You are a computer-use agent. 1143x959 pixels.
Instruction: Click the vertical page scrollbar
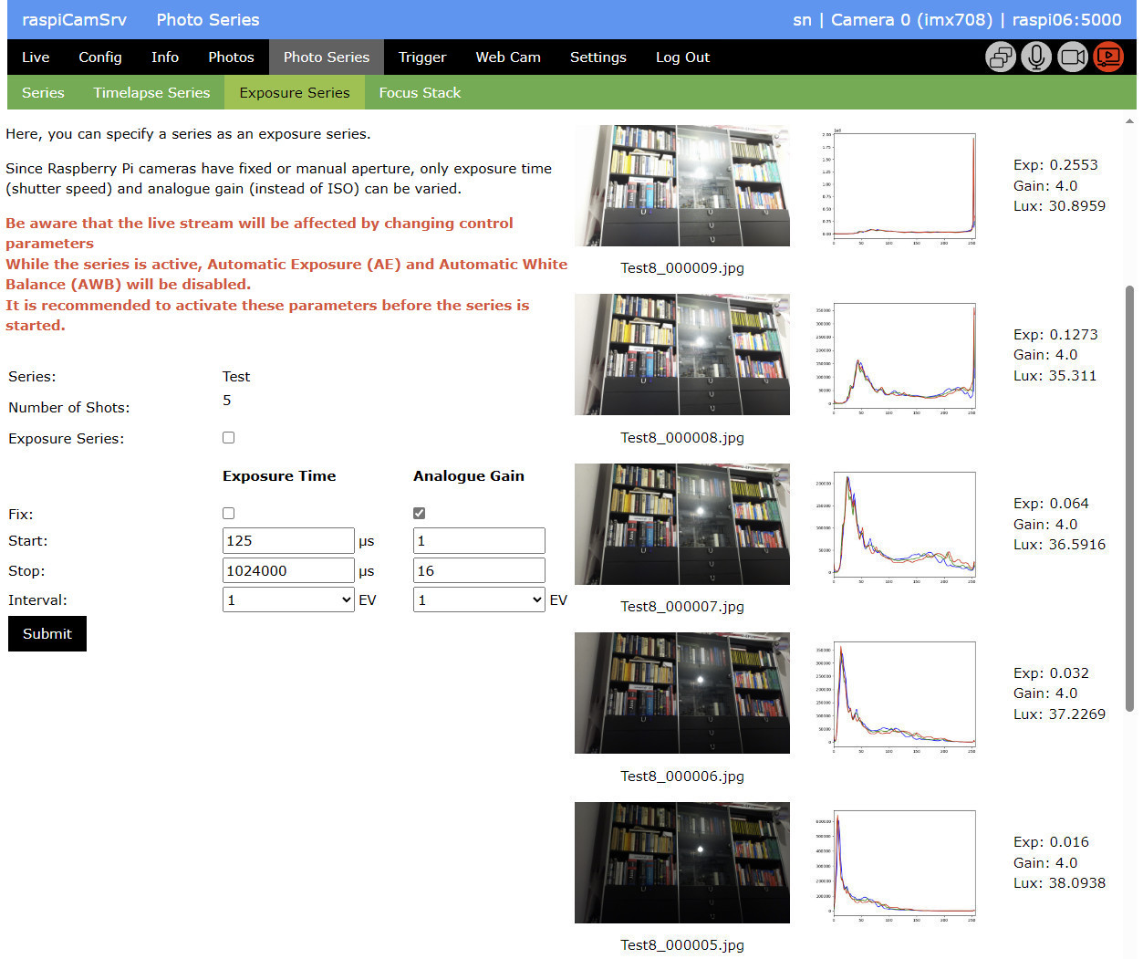pos(1129,497)
